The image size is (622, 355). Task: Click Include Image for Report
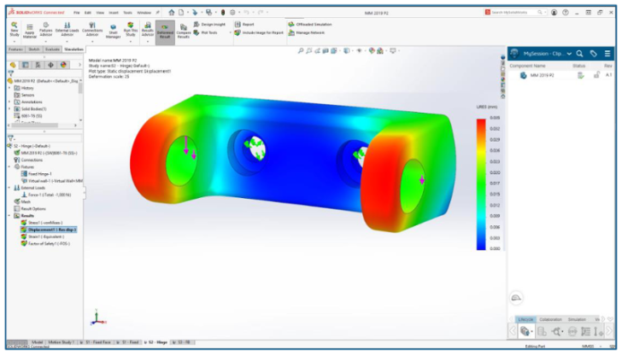pos(259,33)
